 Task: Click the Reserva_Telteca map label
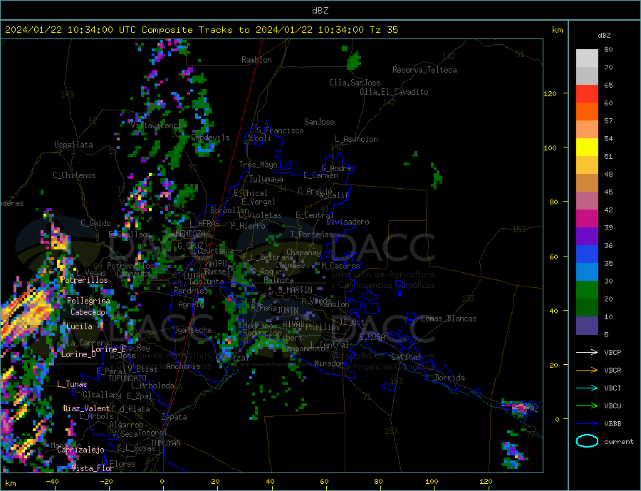(424, 70)
